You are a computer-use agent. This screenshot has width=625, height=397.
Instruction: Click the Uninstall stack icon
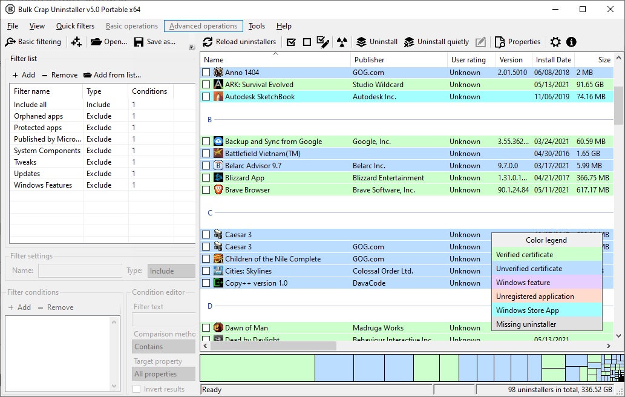361,42
